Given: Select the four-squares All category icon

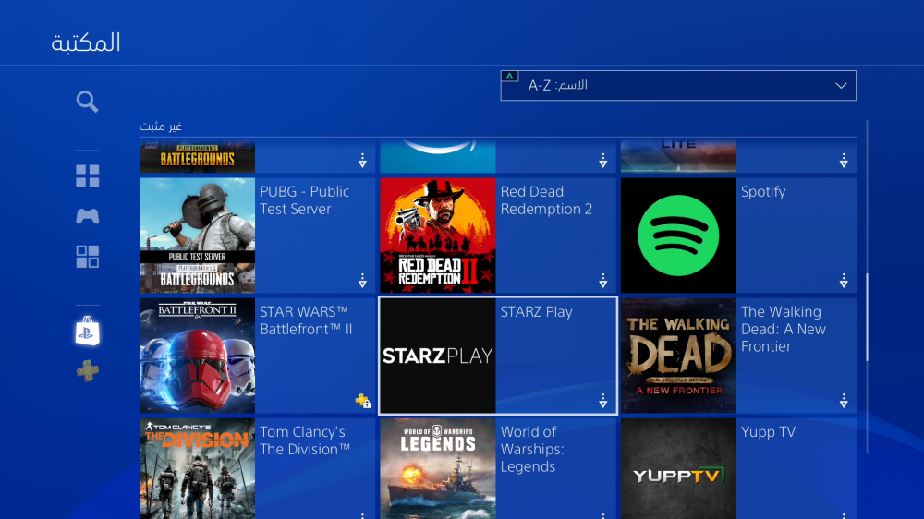Looking at the screenshot, I should tap(87, 175).
